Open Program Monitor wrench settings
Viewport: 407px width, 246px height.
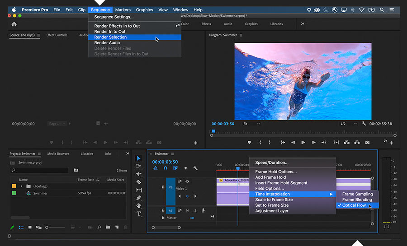tap(364, 124)
